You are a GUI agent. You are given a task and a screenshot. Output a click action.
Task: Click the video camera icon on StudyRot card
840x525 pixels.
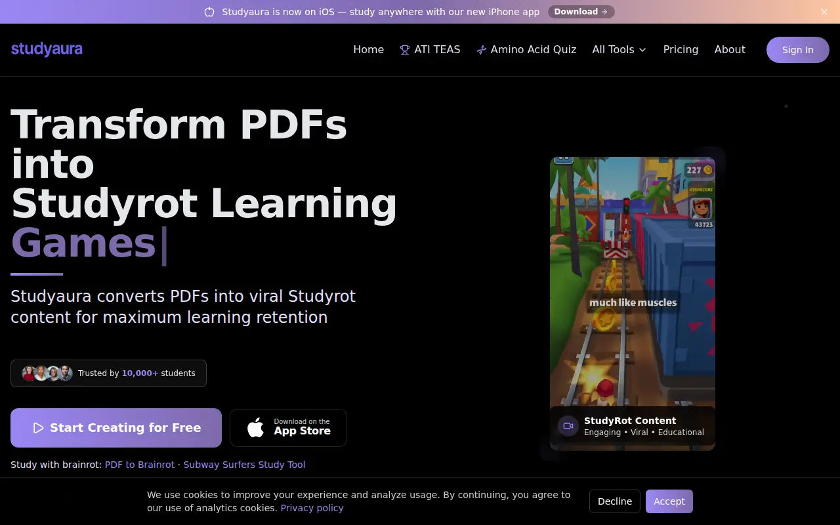coord(568,426)
